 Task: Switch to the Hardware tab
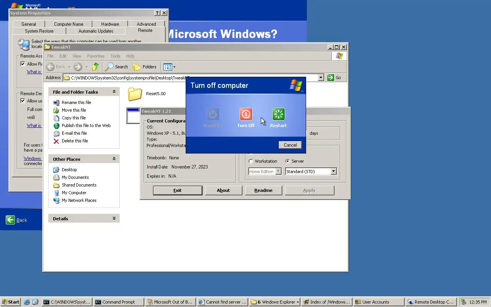[110, 24]
